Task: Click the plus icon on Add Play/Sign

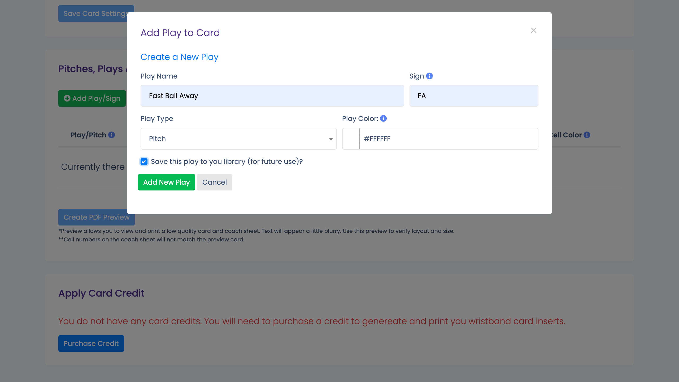Action: click(67, 98)
